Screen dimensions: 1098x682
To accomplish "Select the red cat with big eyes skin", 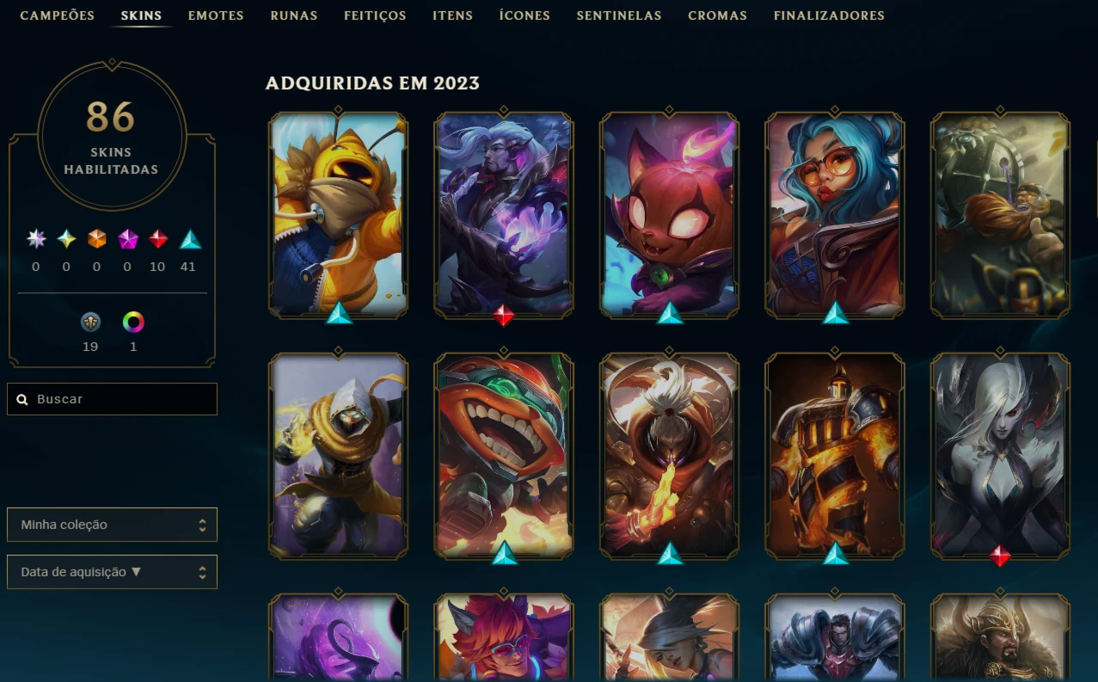I will tap(669, 215).
